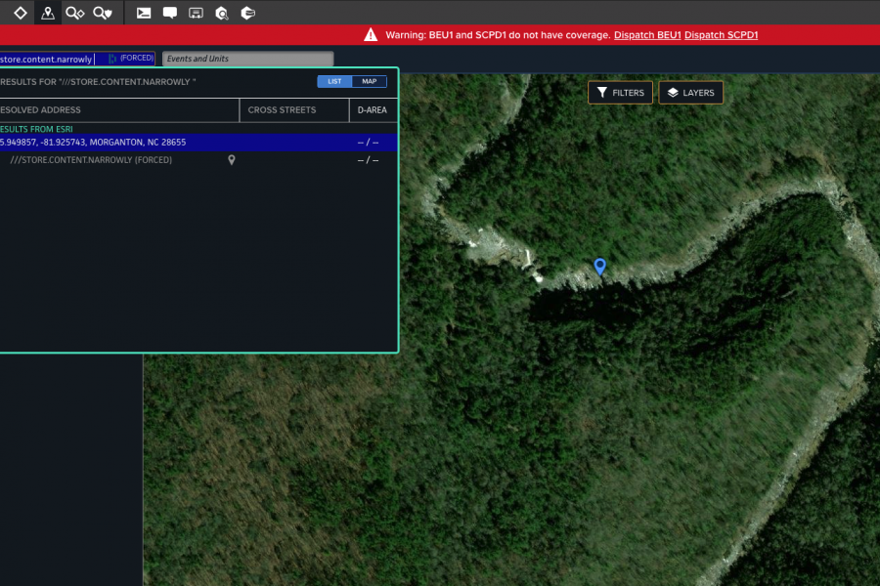
Task: Click the hexagonal layers icon at toolbar's right end
Action: pos(247,13)
